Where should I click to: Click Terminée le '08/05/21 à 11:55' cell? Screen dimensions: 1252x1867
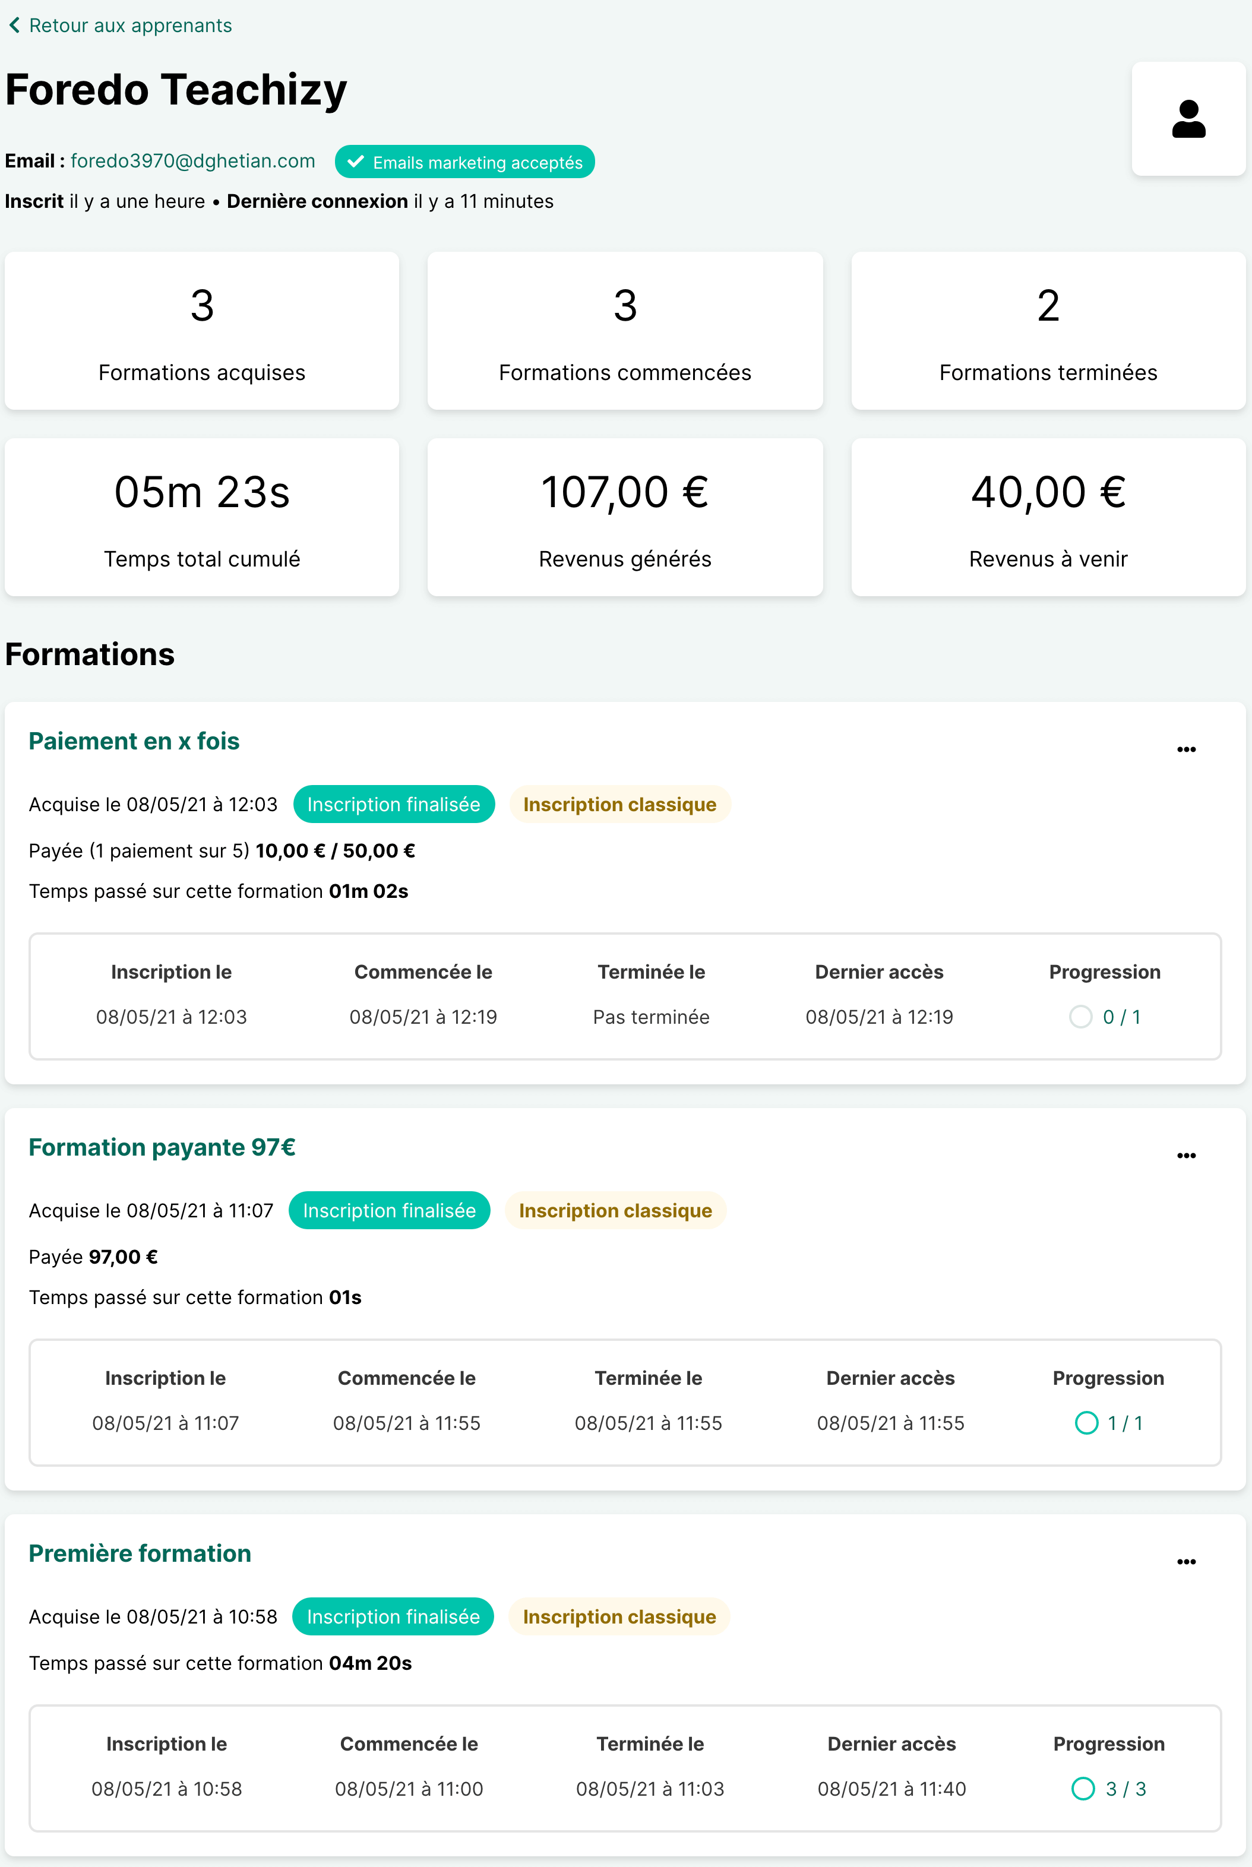tap(649, 1423)
